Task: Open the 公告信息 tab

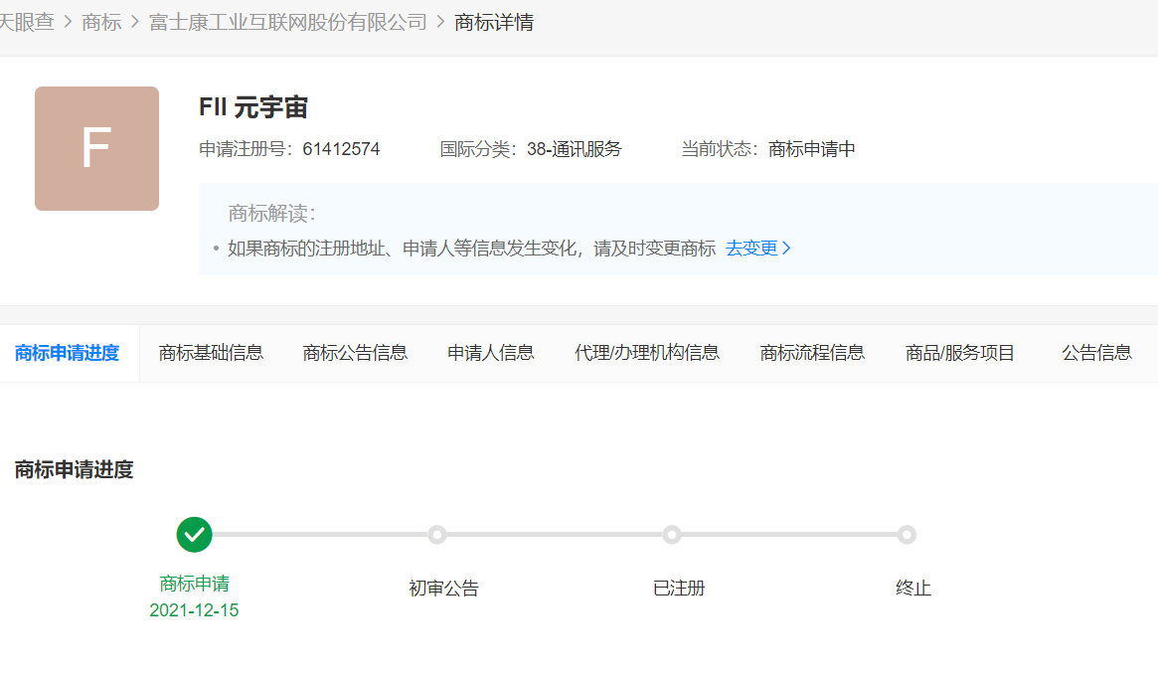Action: click(x=1096, y=353)
